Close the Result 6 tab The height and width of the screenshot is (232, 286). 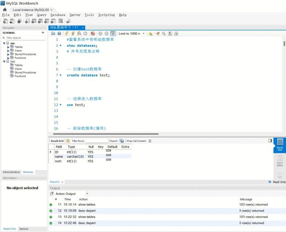coord(62,182)
